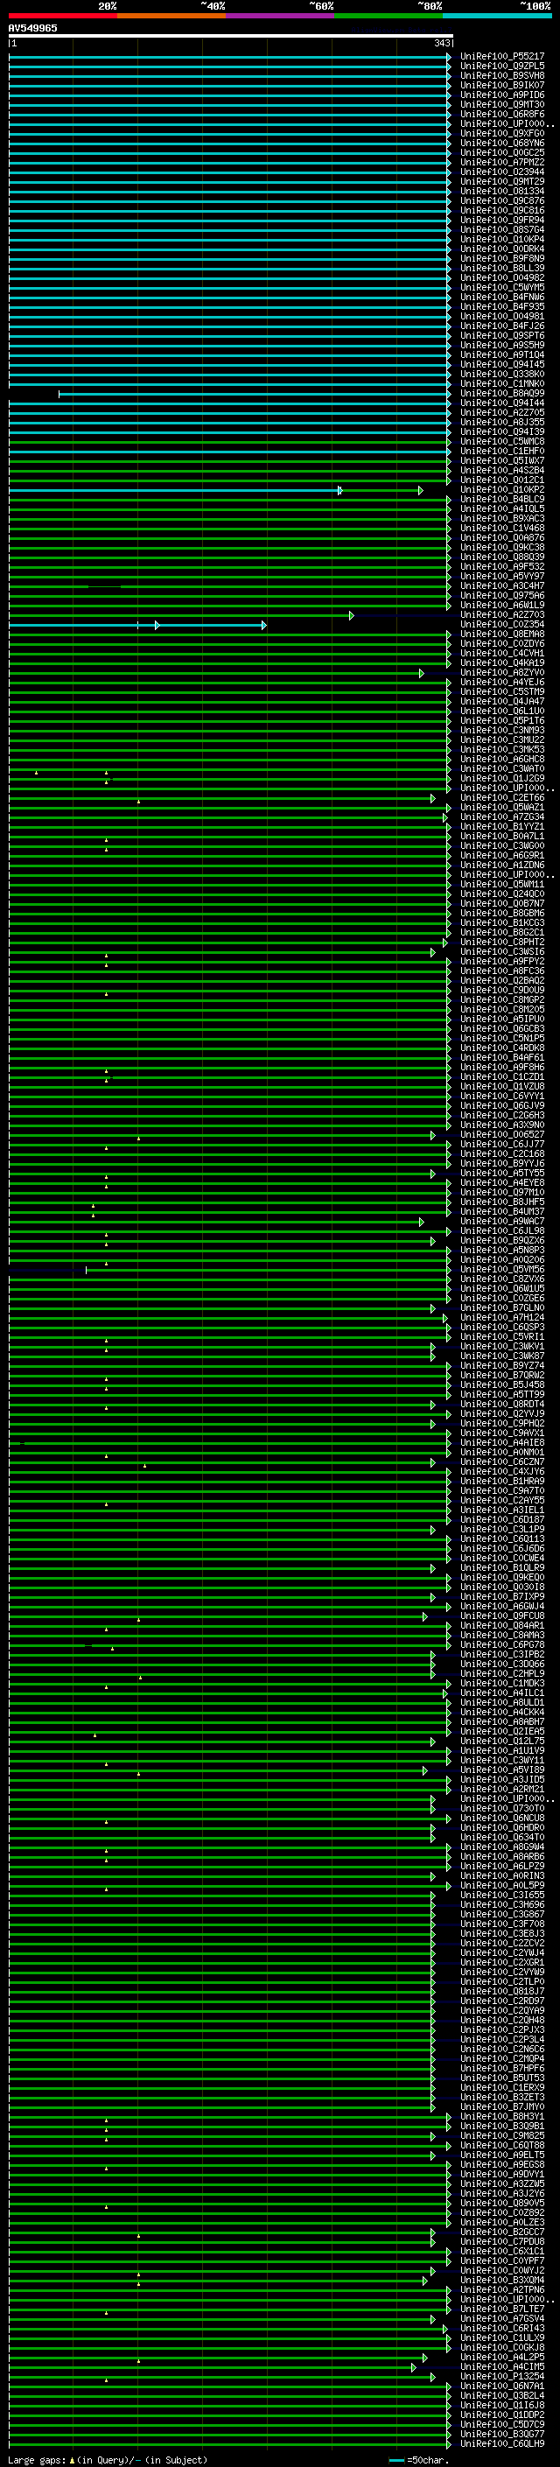
Task: Select hit label UniRef100_B9XAC3
Action: coord(502,518)
